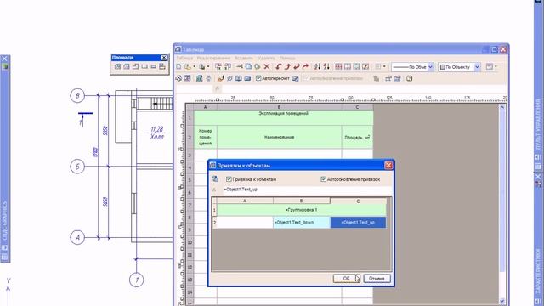
Task: Toggle the Автопересчет checkbox
Action: click(x=258, y=78)
